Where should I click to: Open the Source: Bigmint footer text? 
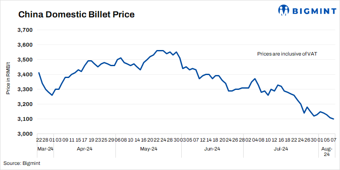[x=22, y=163]
